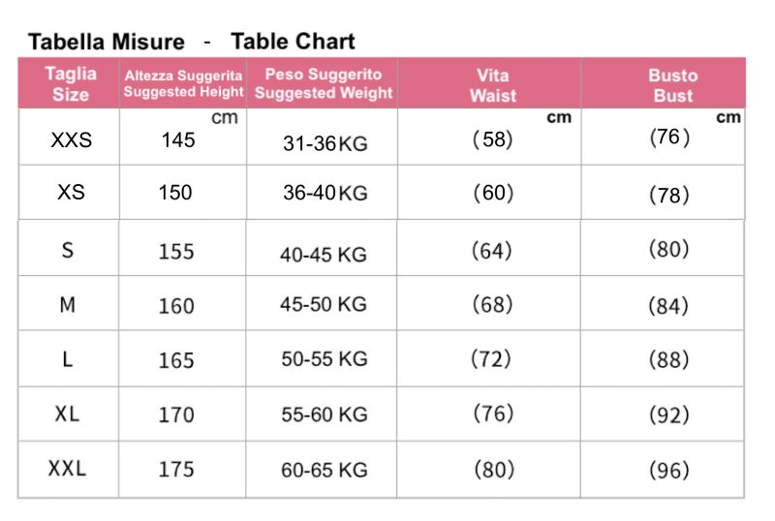Viewport: 775px width, 521px height.
Task: Click the 31-36 KG weight cell
Action: (x=325, y=144)
